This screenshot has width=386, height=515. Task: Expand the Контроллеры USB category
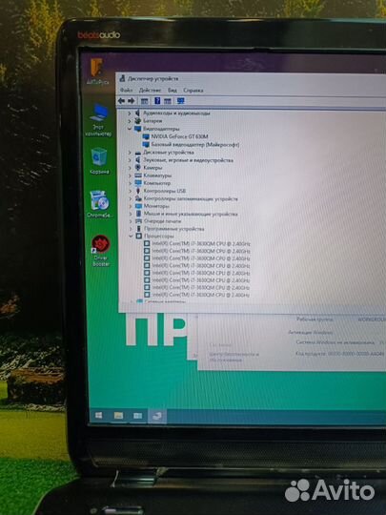[x=130, y=191]
